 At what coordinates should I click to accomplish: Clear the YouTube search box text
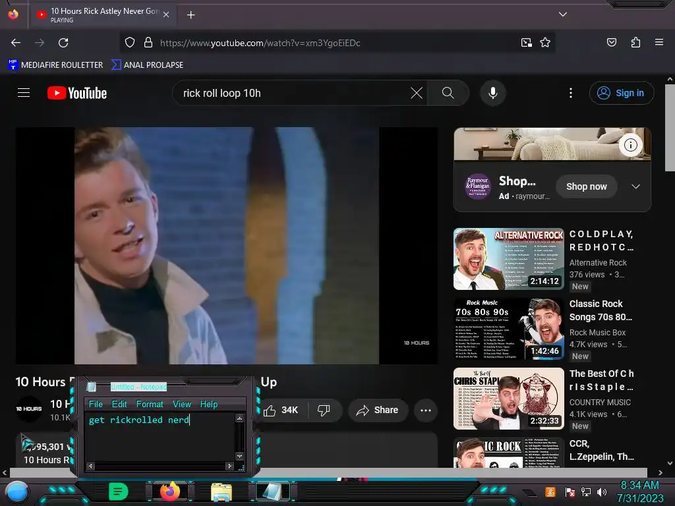click(x=417, y=93)
